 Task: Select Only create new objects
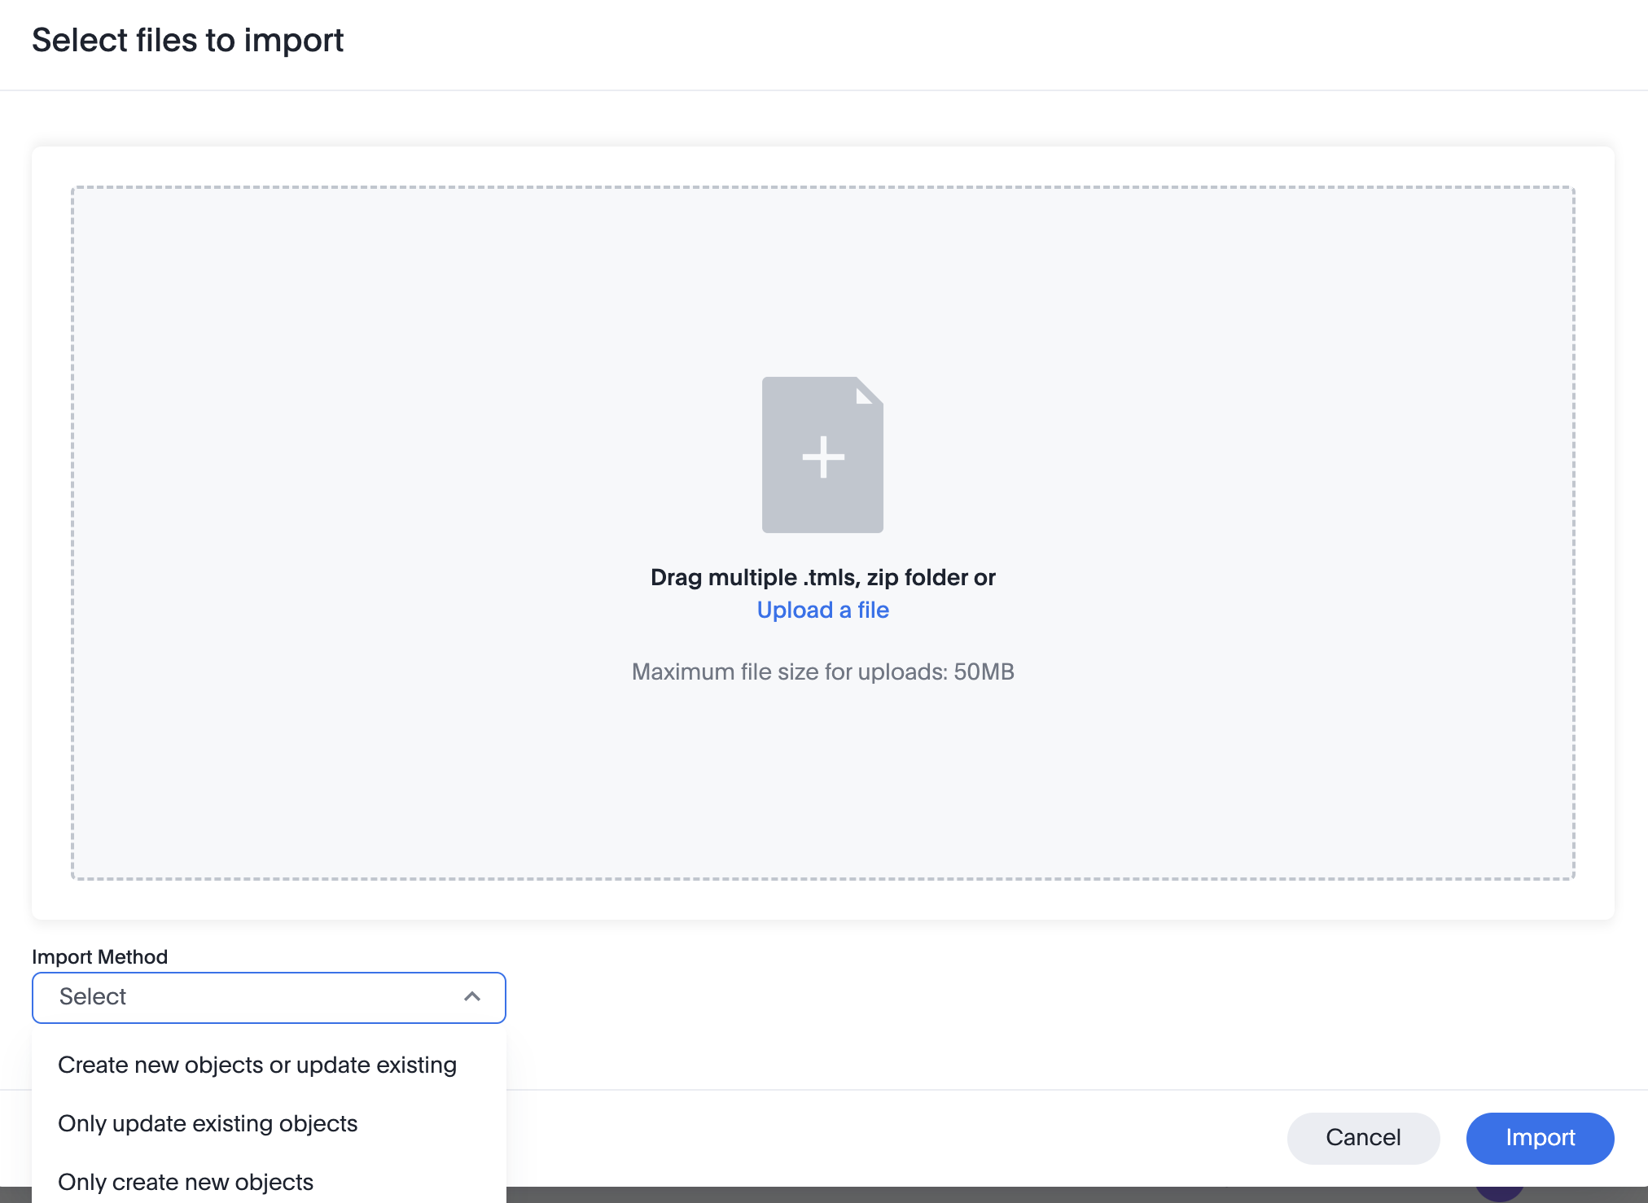click(185, 1181)
